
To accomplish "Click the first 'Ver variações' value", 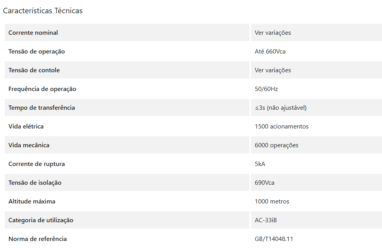I will (273, 33).
